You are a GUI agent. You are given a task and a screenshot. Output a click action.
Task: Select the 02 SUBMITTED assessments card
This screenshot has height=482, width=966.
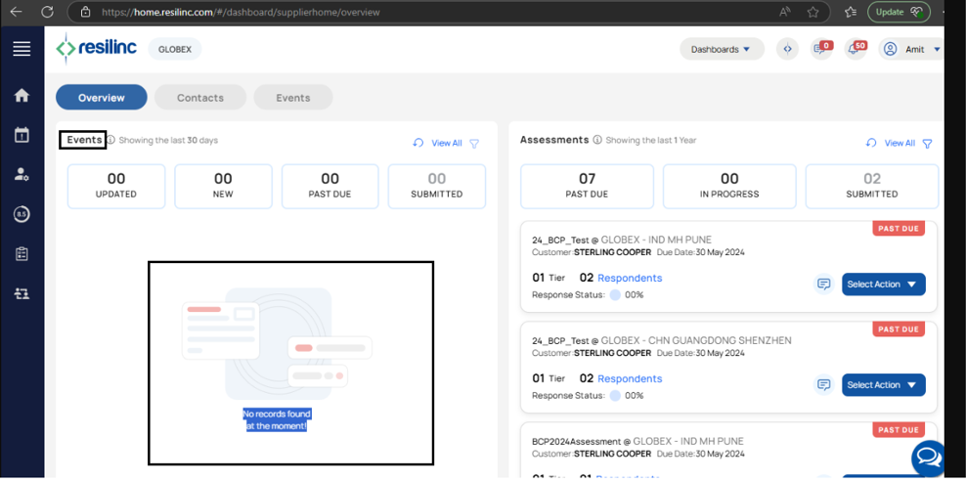click(x=872, y=186)
